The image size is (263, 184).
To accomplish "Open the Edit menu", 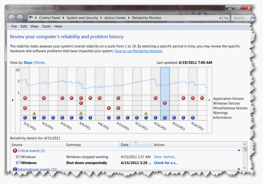I will (x=23, y=26).
